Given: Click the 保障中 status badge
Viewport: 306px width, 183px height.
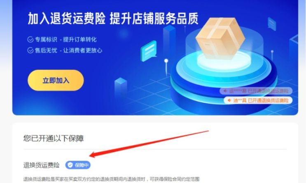Looking at the screenshot, I should coord(78,165).
